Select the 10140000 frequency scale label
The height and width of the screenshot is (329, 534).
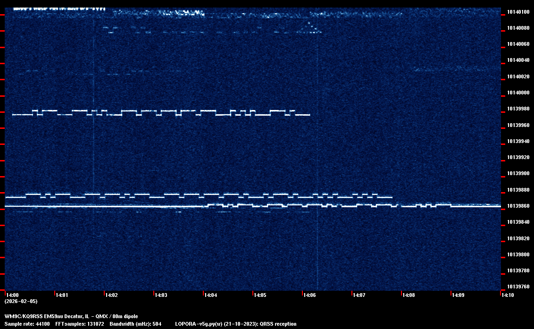pyautogui.click(x=517, y=93)
